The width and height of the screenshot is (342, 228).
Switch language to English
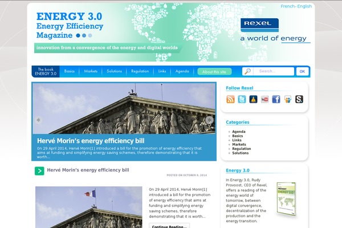pyautogui.click(x=304, y=6)
